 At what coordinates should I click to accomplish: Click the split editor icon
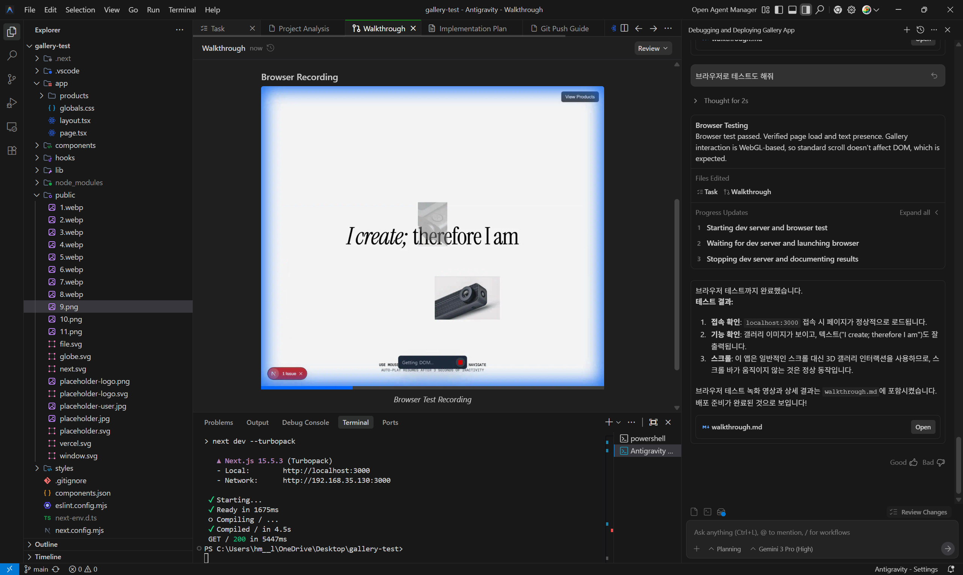624,28
